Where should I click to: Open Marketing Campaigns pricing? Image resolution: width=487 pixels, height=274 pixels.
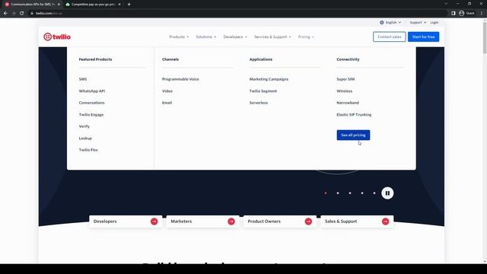tap(269, 79)
